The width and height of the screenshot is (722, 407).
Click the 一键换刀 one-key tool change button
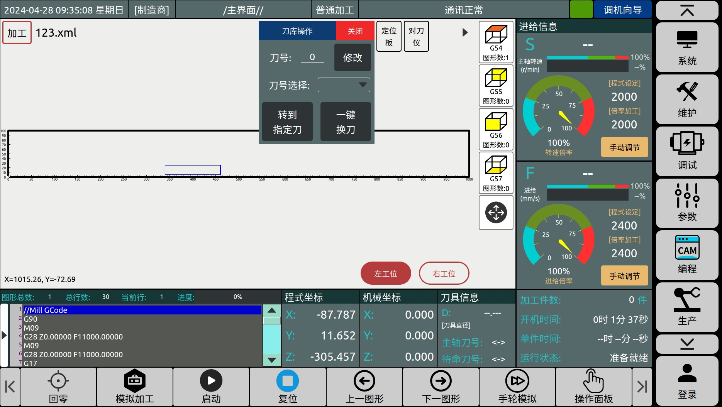click(x=346, y=122)
